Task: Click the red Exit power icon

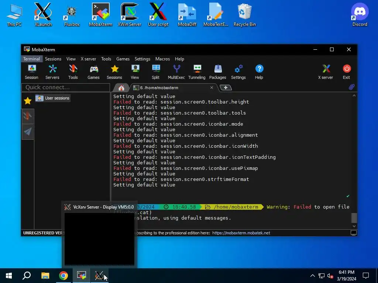Action: 346,72
